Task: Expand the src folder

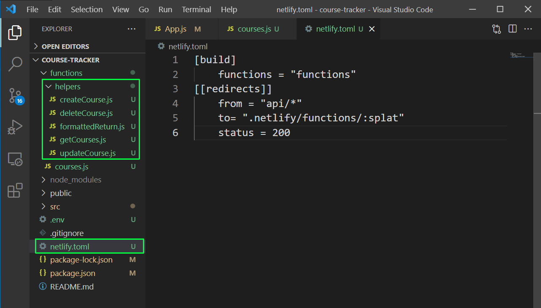Action: pyautogui.click(x=43, y=207)
